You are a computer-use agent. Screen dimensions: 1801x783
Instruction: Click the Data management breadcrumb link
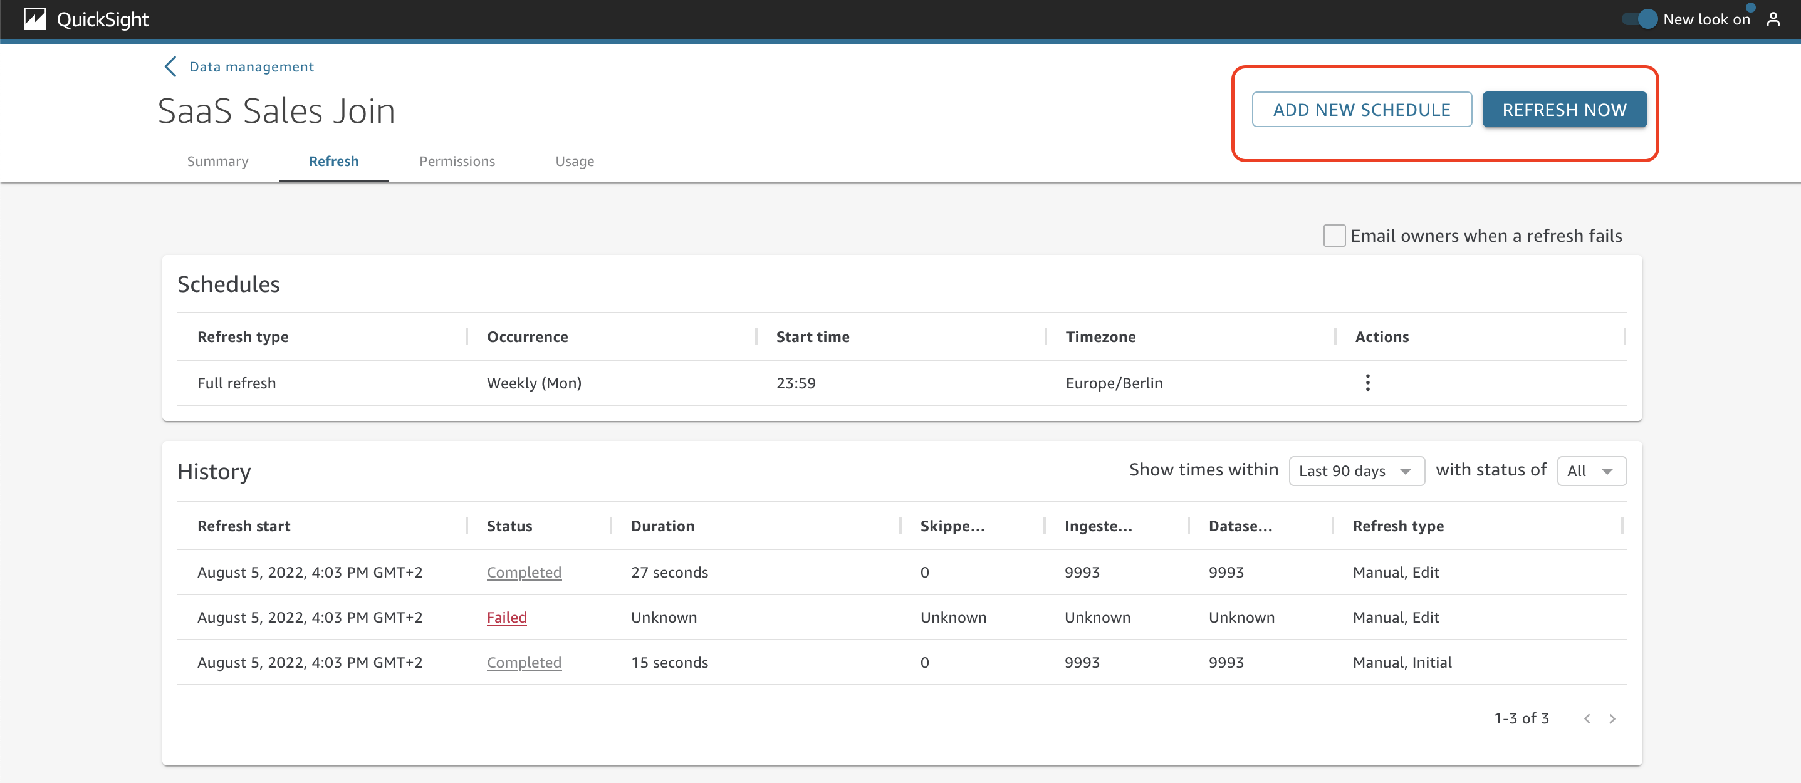point(251,66)
